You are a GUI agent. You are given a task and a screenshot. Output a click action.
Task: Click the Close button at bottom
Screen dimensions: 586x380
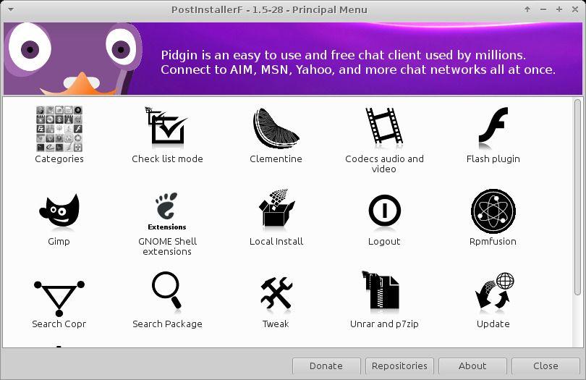(545, 366)
